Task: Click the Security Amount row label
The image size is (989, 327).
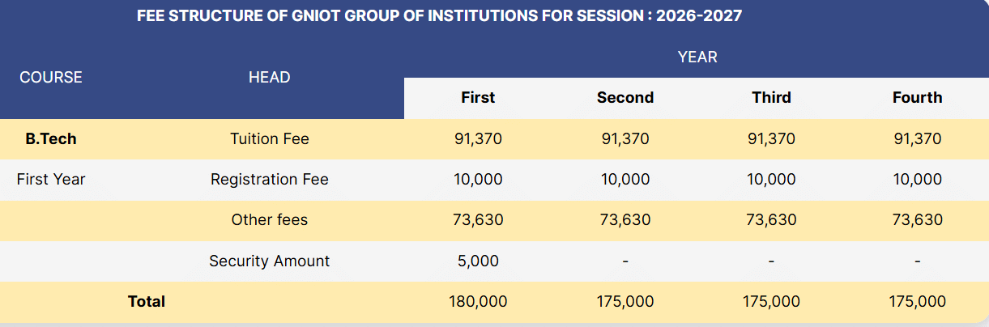Action: tap(270, 261)
